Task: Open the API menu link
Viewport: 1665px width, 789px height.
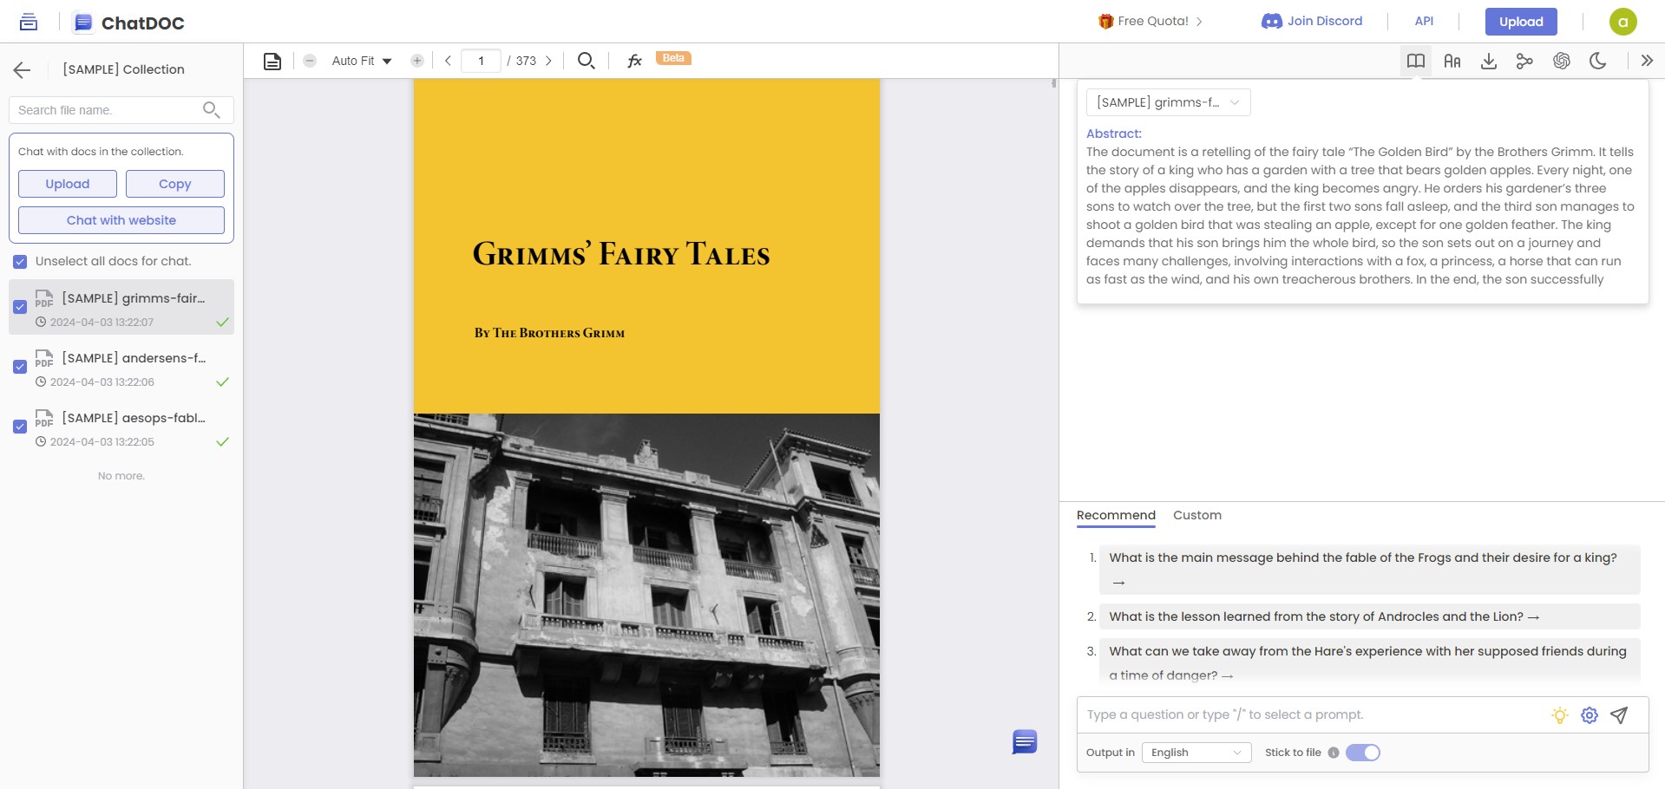Action: pyautogui.click(x=1424, y=21)
